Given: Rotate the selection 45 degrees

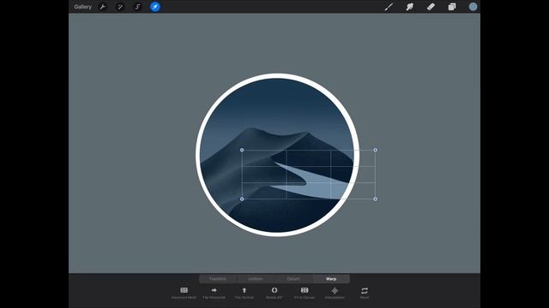Looking at the screenshot, I should tap(274, 293).
